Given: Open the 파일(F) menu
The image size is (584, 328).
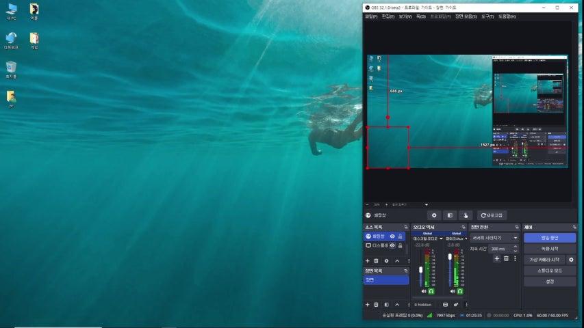Looking at the screenshot, I should 371,16.
